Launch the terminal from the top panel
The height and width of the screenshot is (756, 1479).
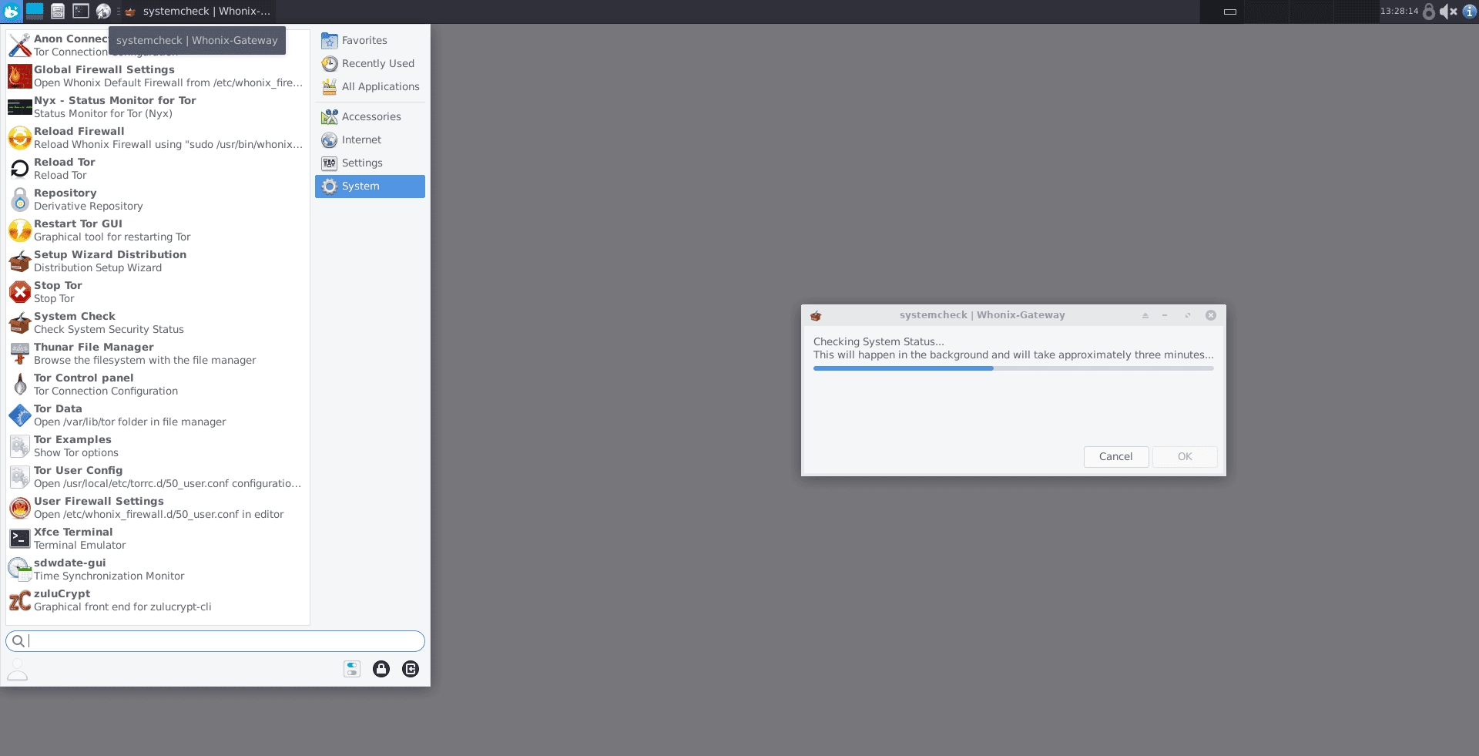click(x=81, y=11)
